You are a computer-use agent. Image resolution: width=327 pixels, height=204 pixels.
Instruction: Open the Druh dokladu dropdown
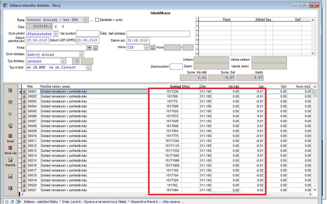pyautogui.click(x=81, y=55)
